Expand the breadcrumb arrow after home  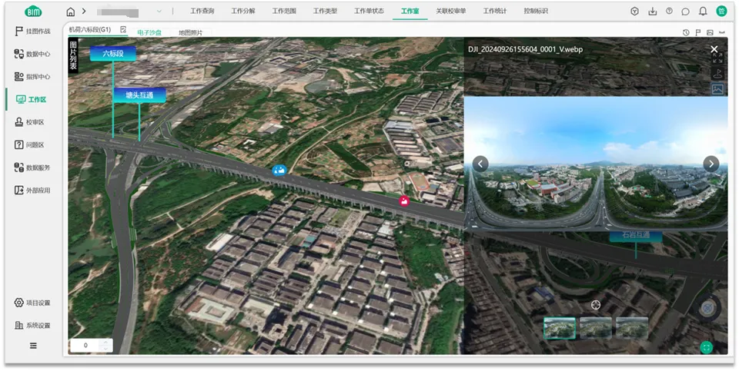tap(84, 12)
